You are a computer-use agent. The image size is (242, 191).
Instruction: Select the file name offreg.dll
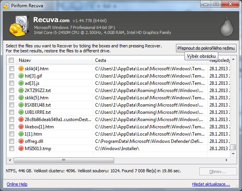click(34, 141)
